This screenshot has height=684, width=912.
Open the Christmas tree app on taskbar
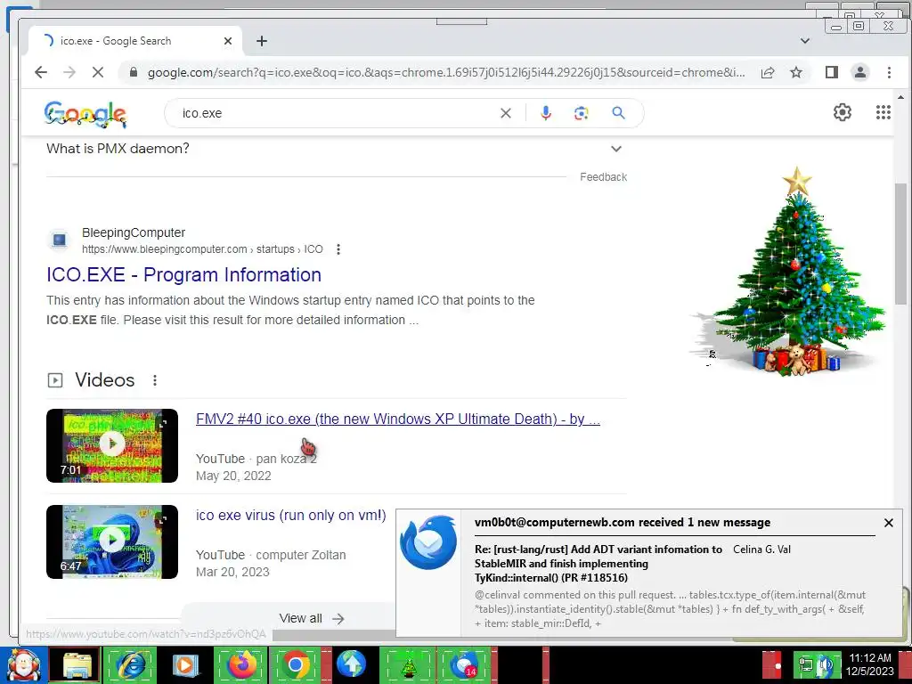pos(408,665)
